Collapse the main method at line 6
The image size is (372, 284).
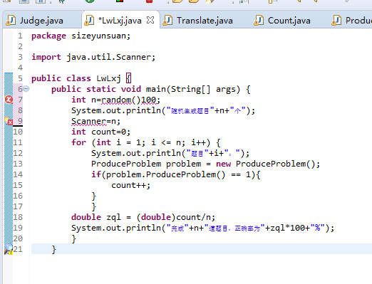26,89
